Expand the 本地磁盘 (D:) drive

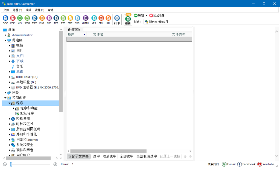10,82
